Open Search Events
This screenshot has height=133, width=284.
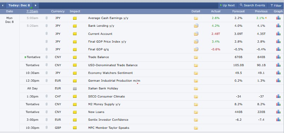tap(252, 5)
